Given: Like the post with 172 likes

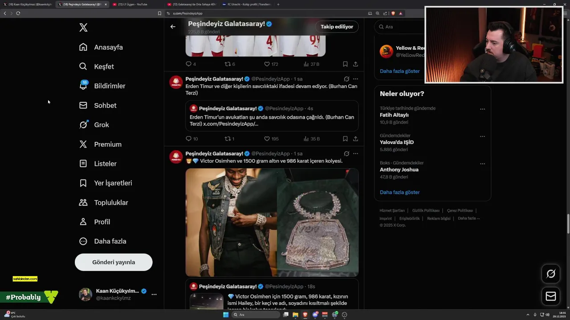Looking at the screenshot, I should 271,64.
